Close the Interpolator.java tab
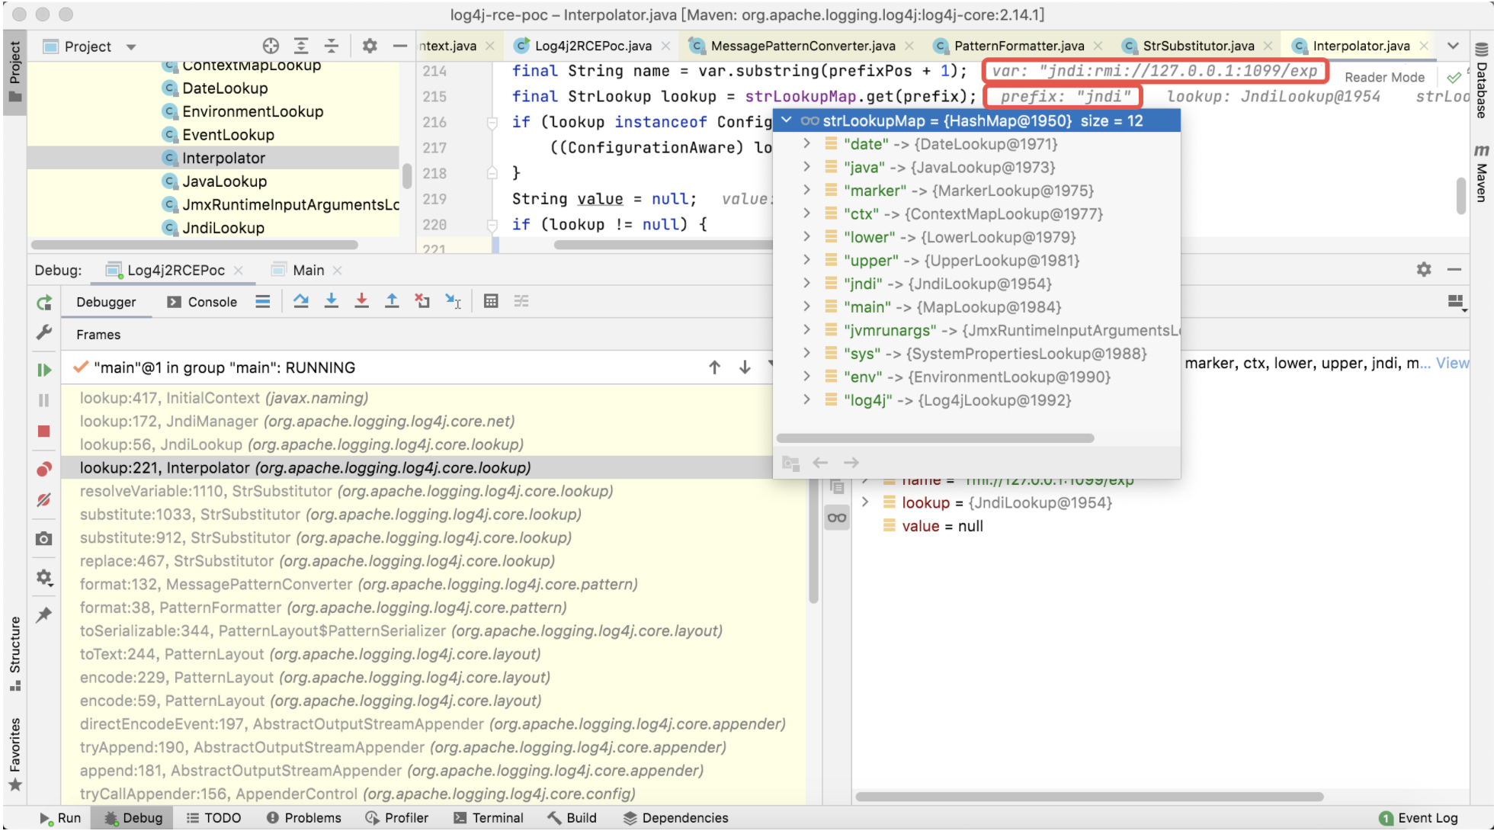The image size is (1497, 834). tap(1424, 46)
